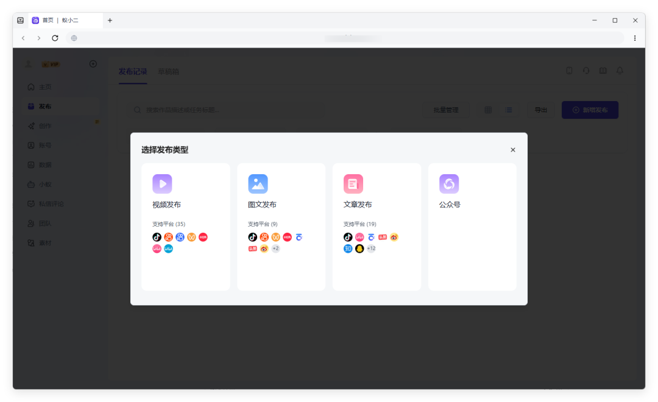Click the Weibo icon under 文章发布

[x=394, y=237]
